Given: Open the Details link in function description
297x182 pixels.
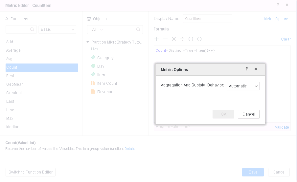Looking at the screenshot, I should 131,149.
